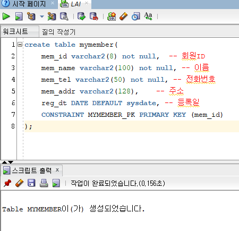239x231 pixels.
Task: Click 'mem_addr' on line 5
Action: click(58, 92)
